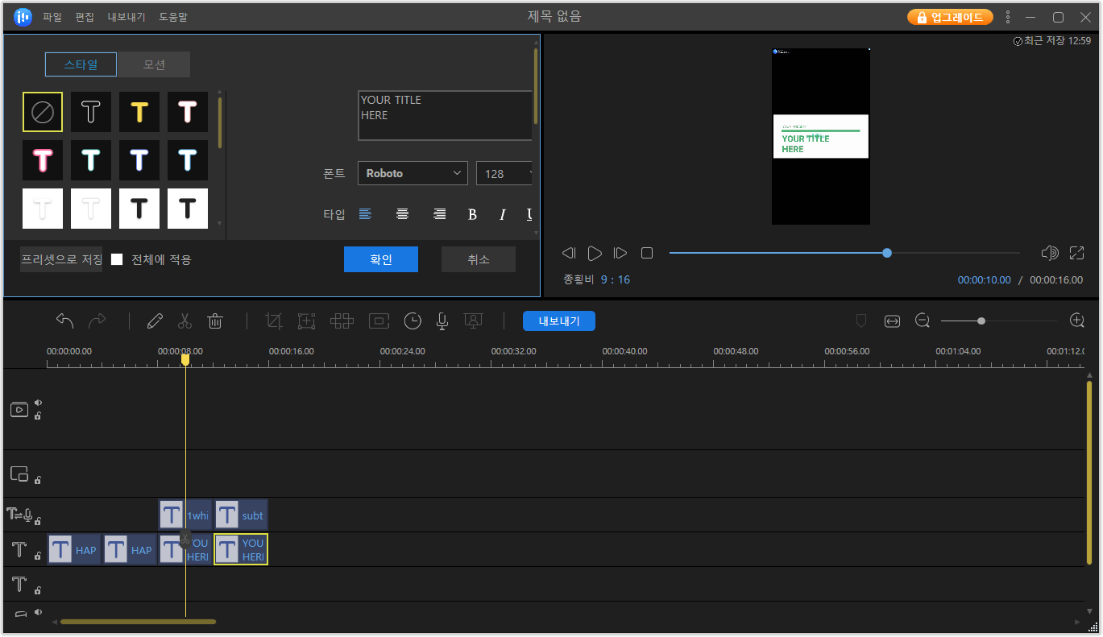Zoom in the timeline with plus magnifier

(x=1076, y=321)
